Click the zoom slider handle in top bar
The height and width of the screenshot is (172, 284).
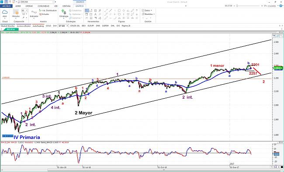click(x=237, y=6)
